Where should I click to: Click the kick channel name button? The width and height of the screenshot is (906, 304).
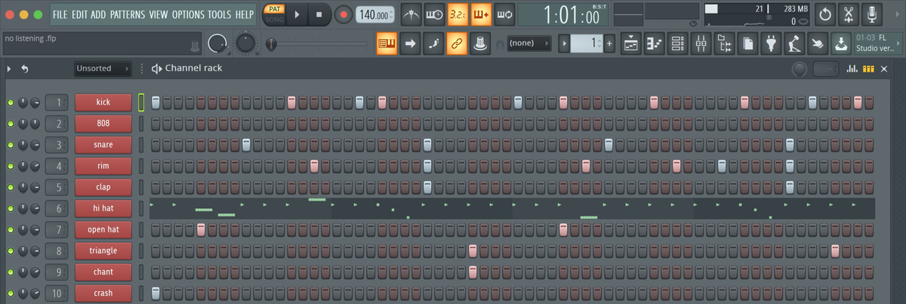click(103, 103)
